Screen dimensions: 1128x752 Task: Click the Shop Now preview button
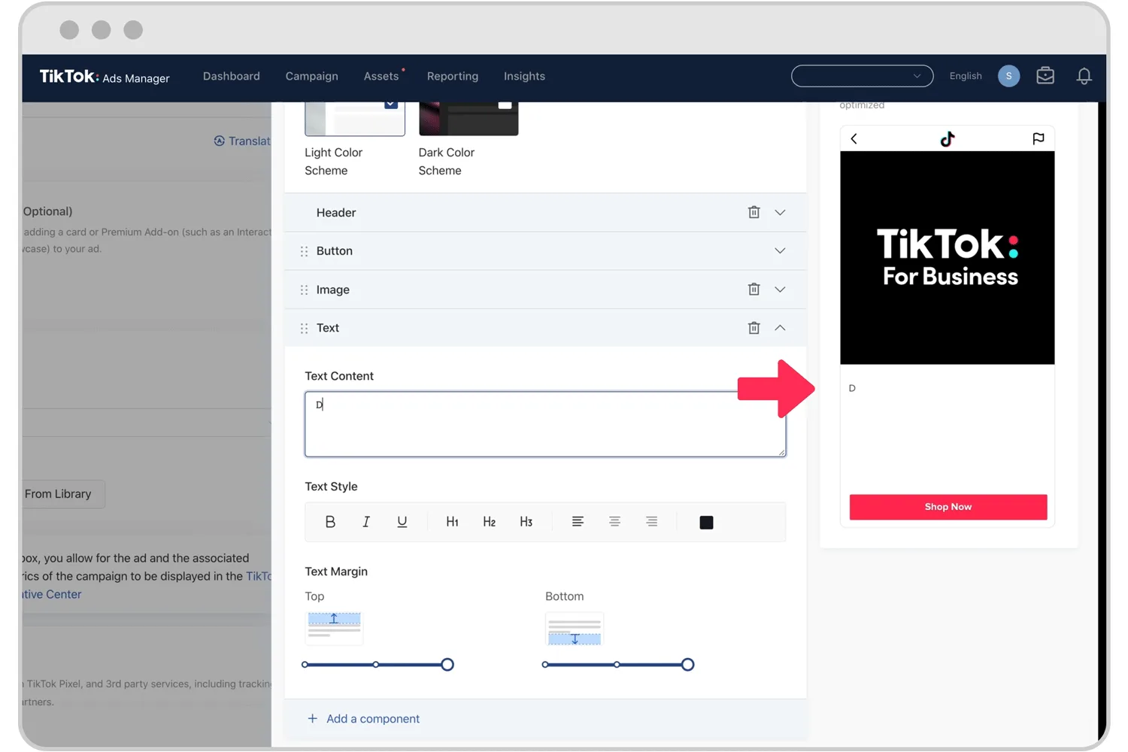[948, 507]
